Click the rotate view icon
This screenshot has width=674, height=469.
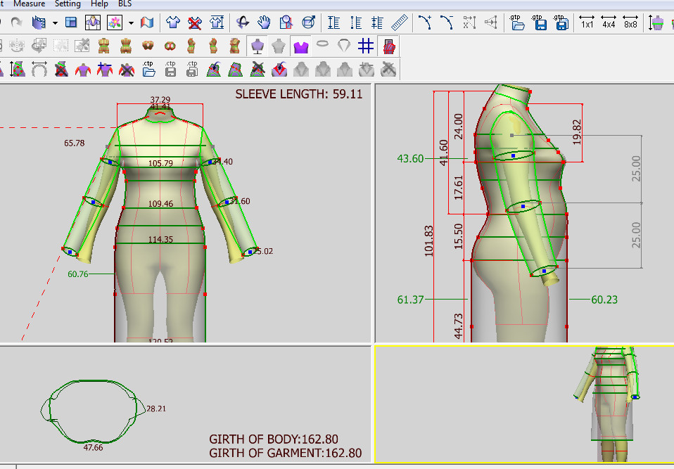(242, 23)
